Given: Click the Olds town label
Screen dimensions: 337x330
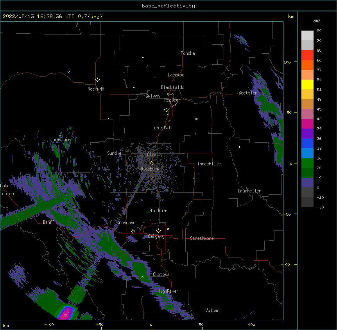Looking at the screenshot, I should coord(152,154).
